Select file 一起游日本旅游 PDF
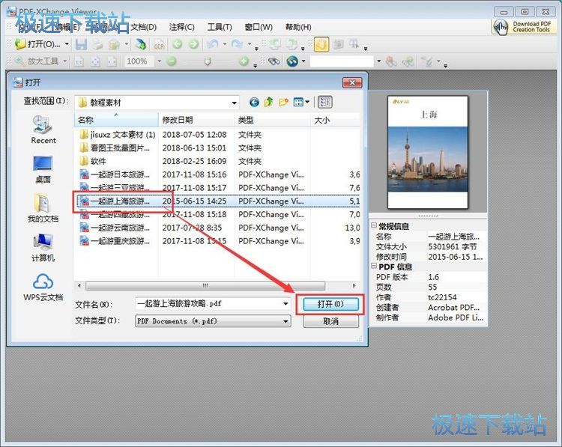562x447 pixels. (115, 174)
